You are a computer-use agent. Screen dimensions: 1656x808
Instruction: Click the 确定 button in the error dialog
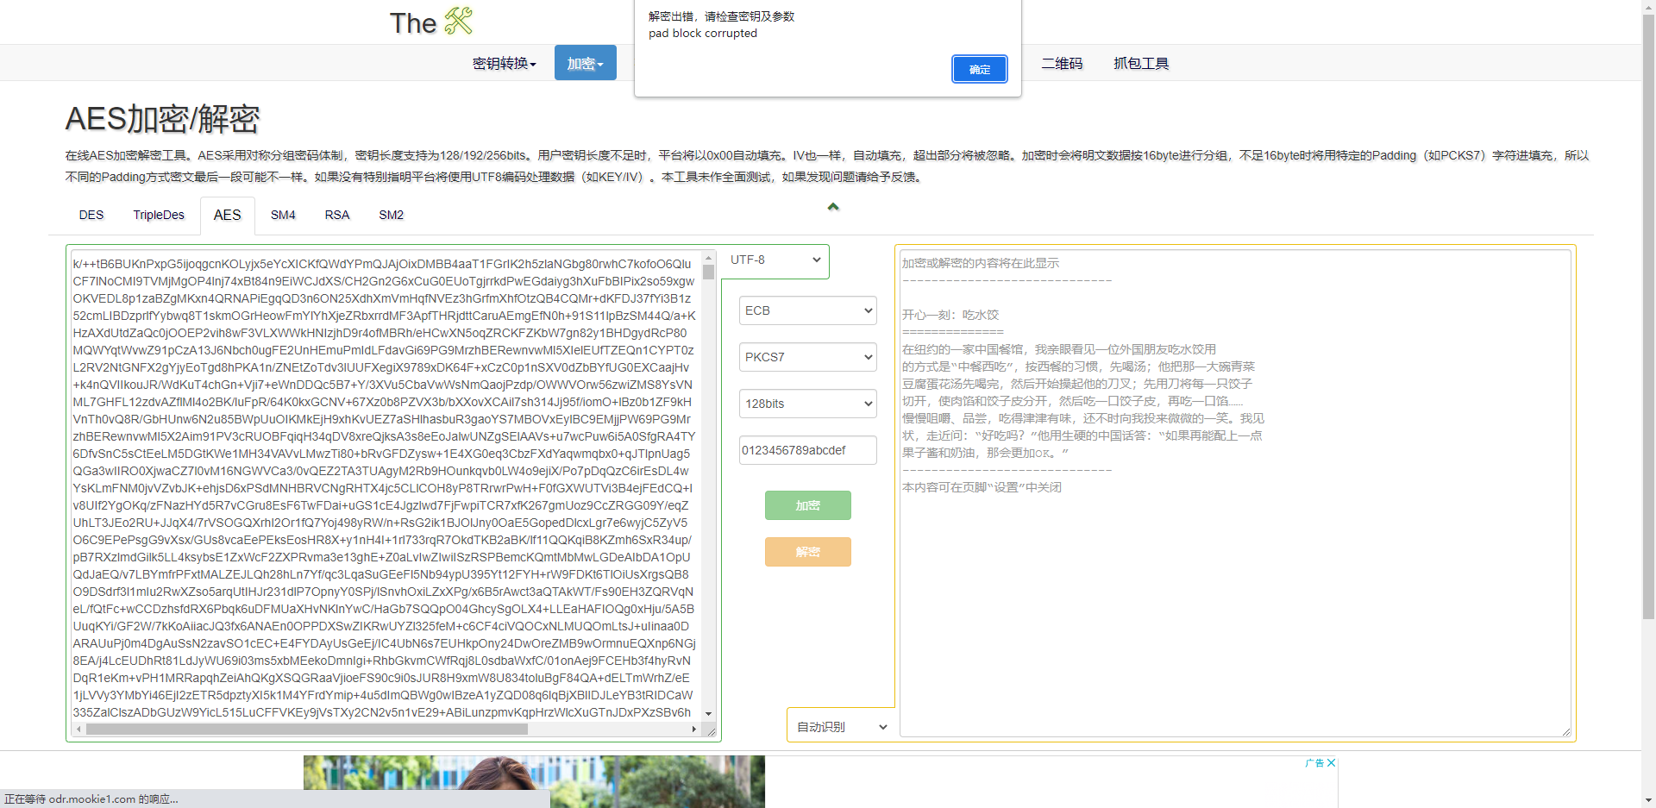pos(979,69)
